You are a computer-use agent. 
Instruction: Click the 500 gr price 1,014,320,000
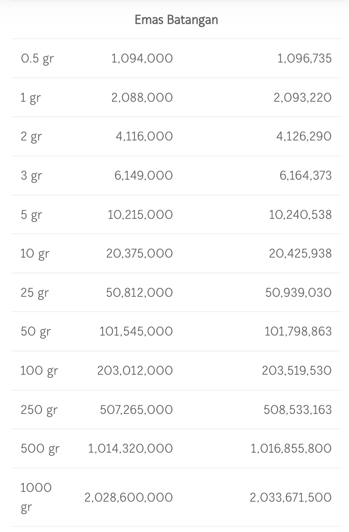click(130, 448)
